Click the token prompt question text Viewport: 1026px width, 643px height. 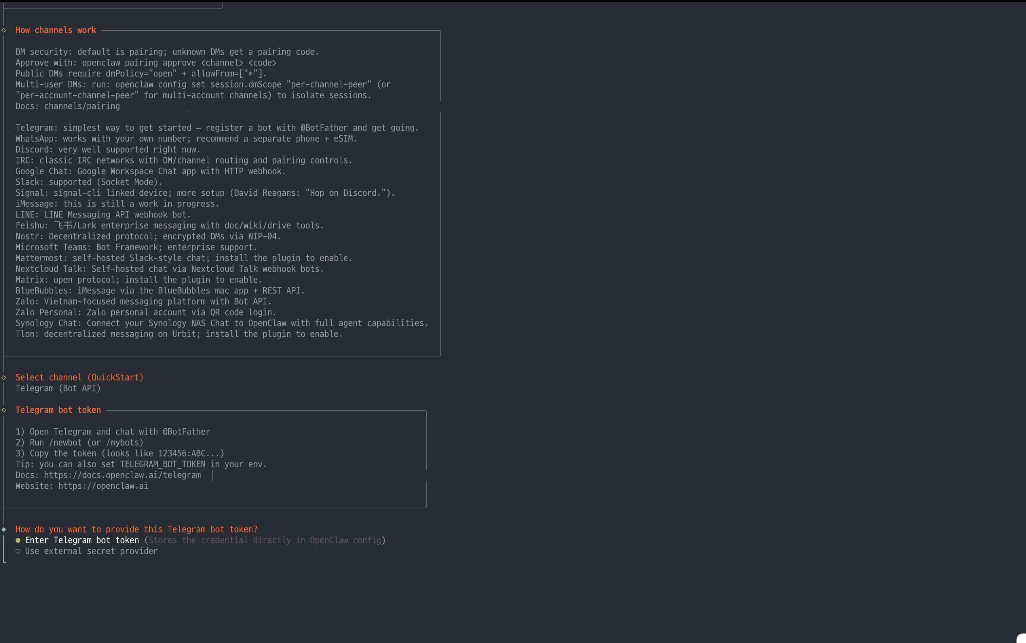(136, 529)
